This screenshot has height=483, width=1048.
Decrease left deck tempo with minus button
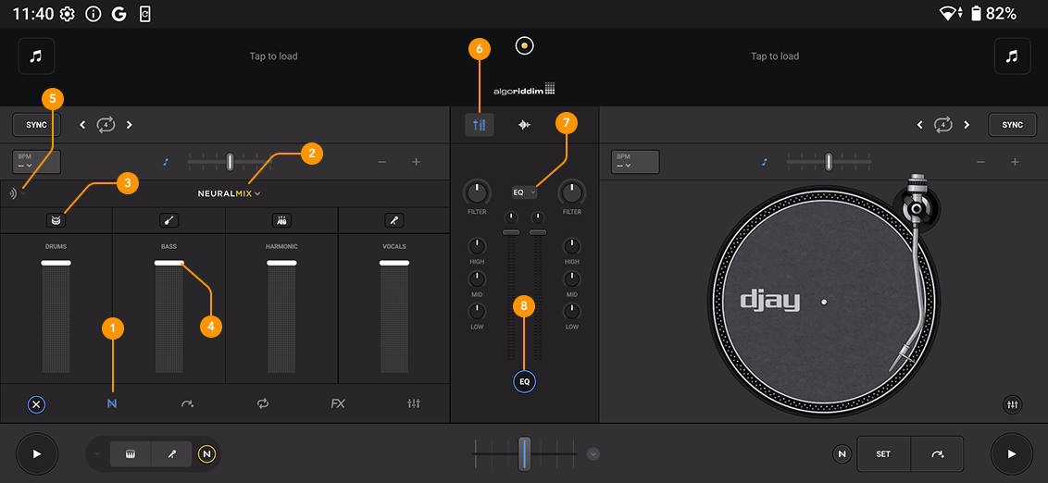pyautogui.click(x=382, y=162)
